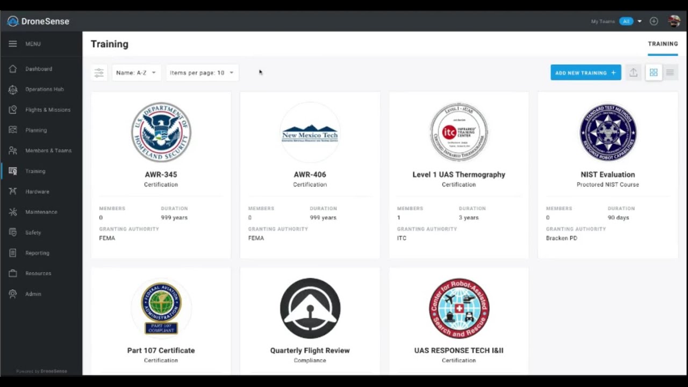Open Operations Hub menu item

coord(44,89)
